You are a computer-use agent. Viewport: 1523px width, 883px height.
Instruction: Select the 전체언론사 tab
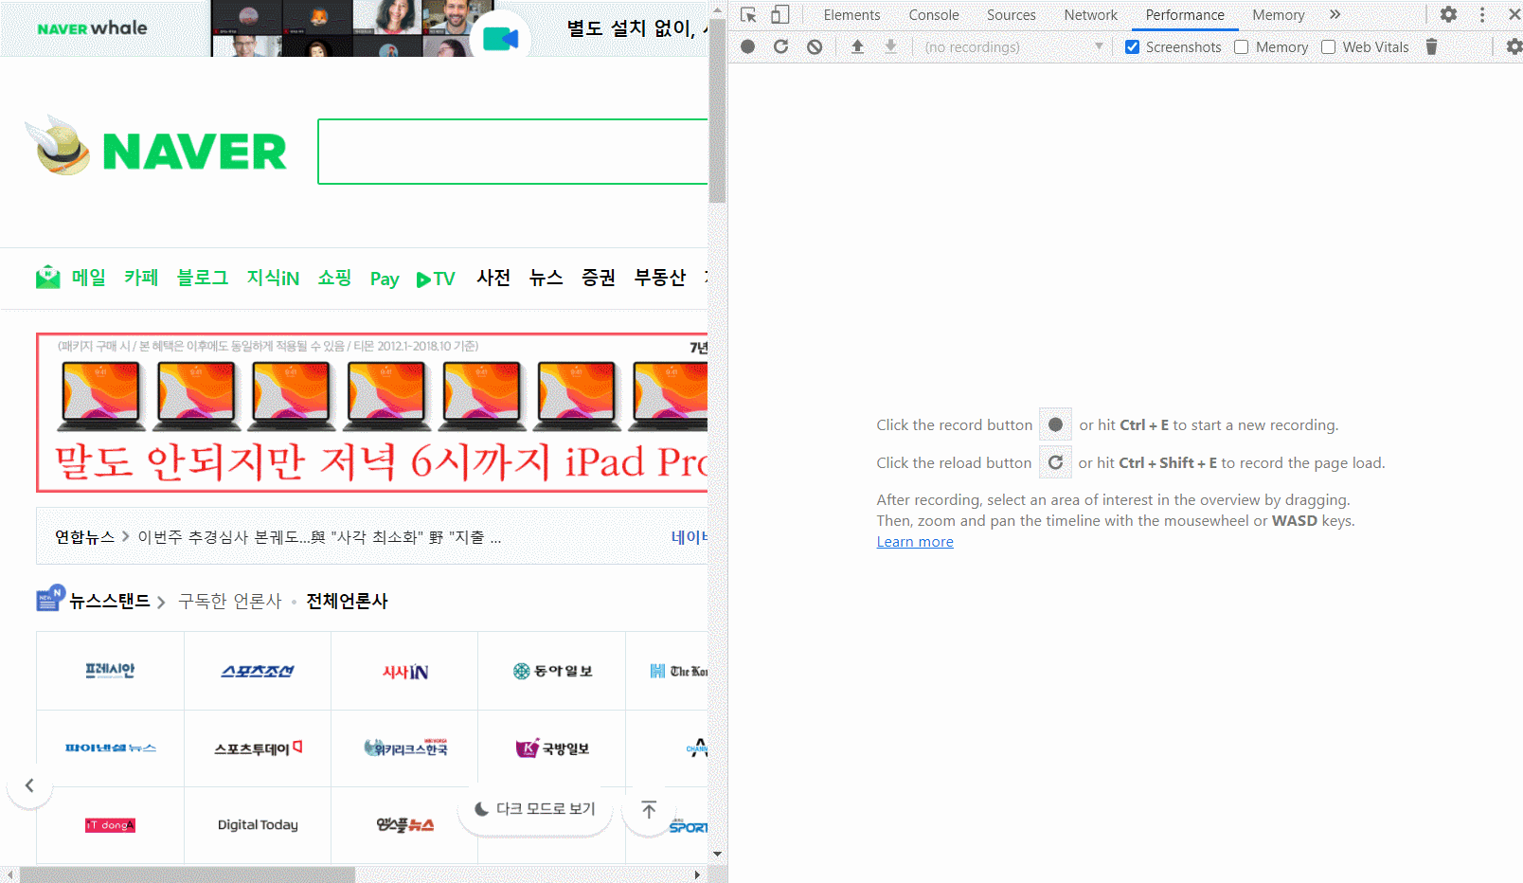point(347,602)
